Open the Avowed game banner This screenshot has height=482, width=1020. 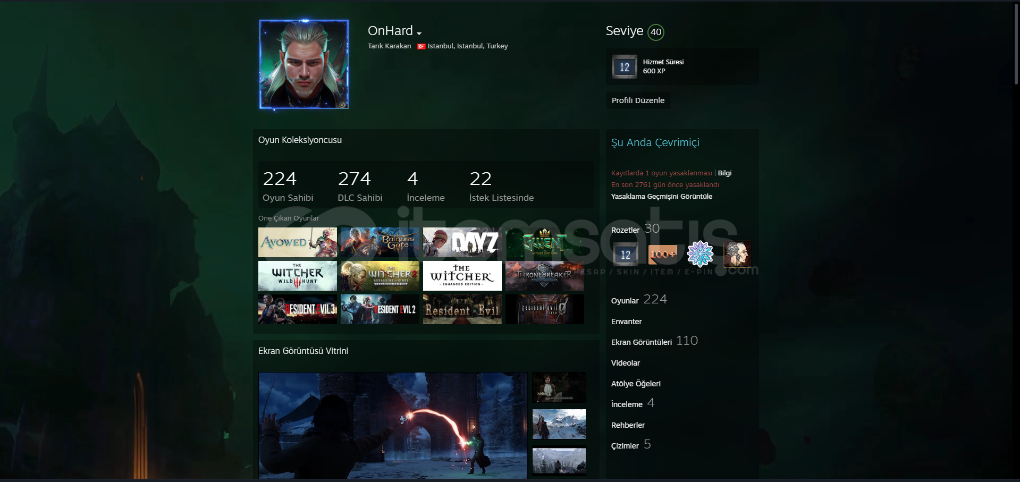(297, 242)
